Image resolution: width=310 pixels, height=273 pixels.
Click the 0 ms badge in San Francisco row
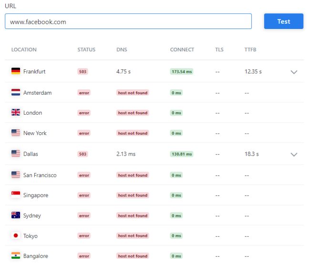[176, 175]
